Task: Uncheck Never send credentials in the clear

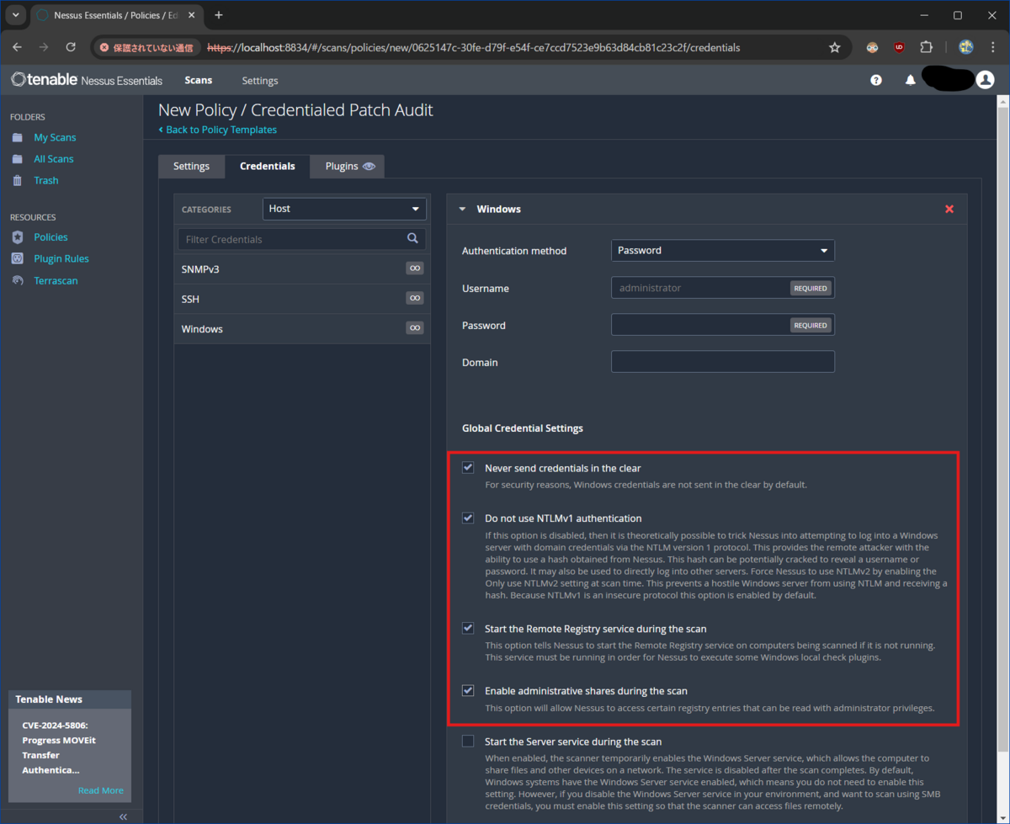Action: tap(468, 468)
